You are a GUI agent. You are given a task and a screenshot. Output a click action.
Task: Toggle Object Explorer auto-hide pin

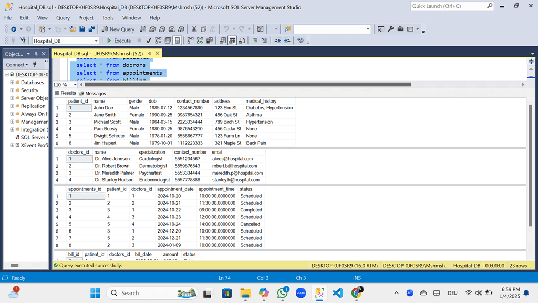point(36,54)
